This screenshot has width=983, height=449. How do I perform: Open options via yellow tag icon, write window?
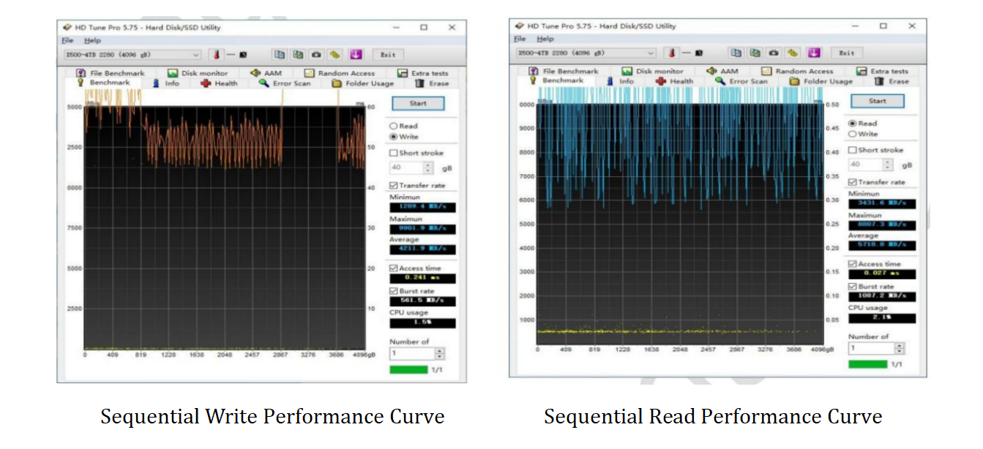(335, 54)
